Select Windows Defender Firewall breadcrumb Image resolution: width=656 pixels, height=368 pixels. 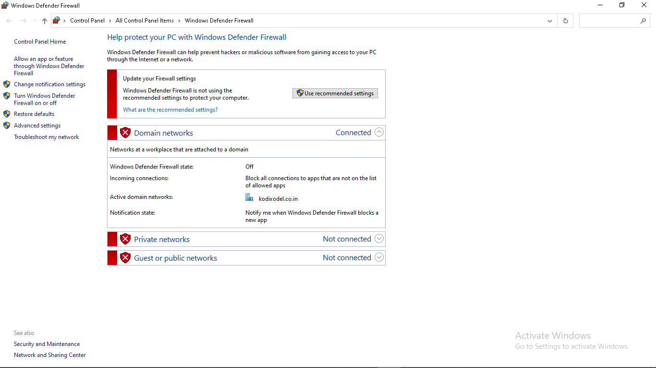point(219,21)
